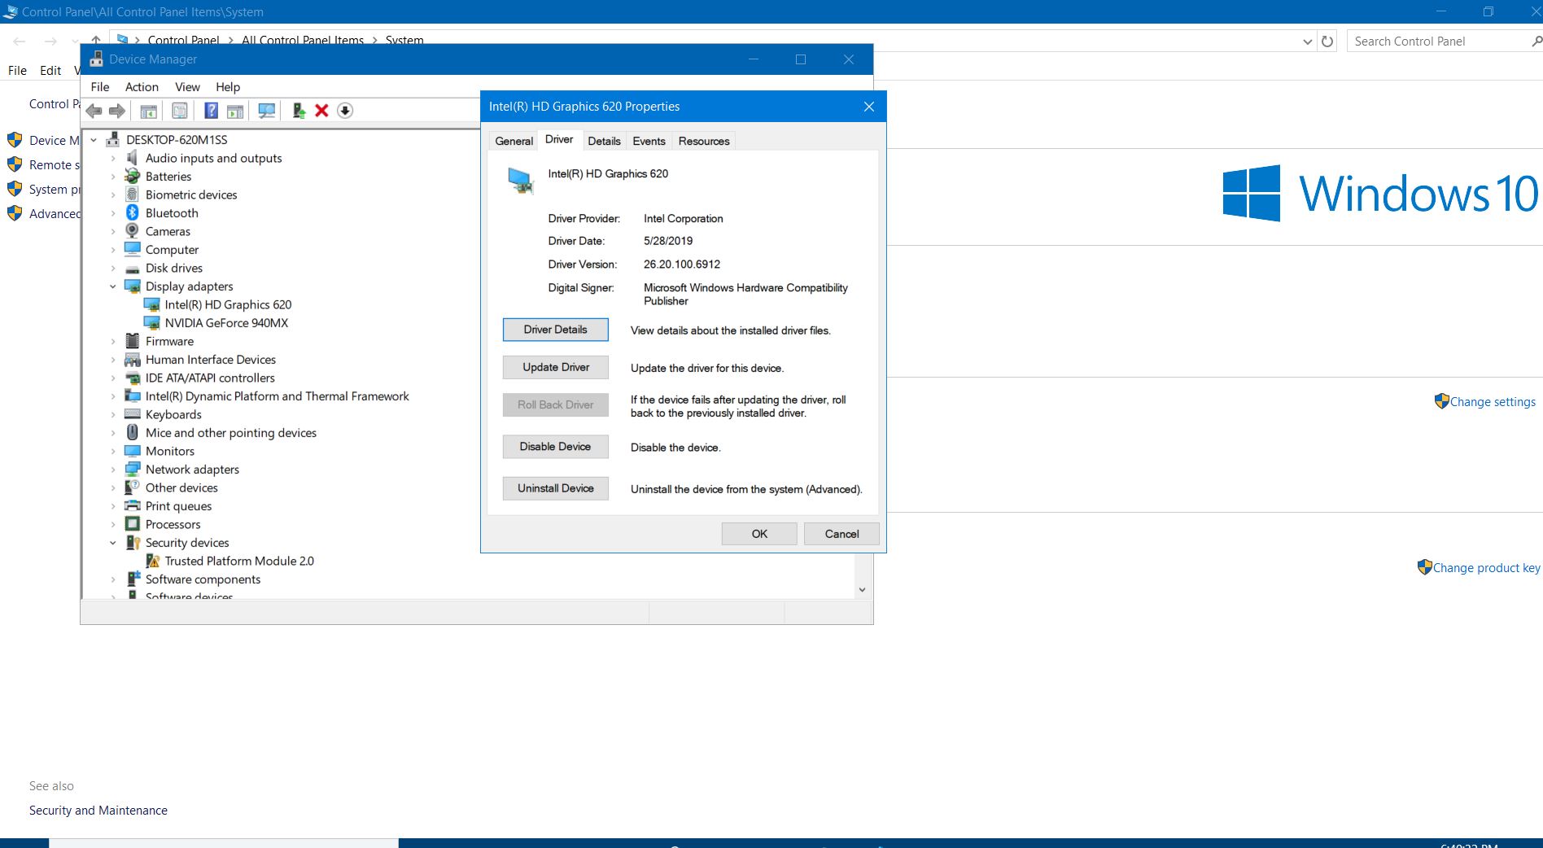
Task: Click the Help icon in Device Manager toolbar
Action: coord(211,111)
